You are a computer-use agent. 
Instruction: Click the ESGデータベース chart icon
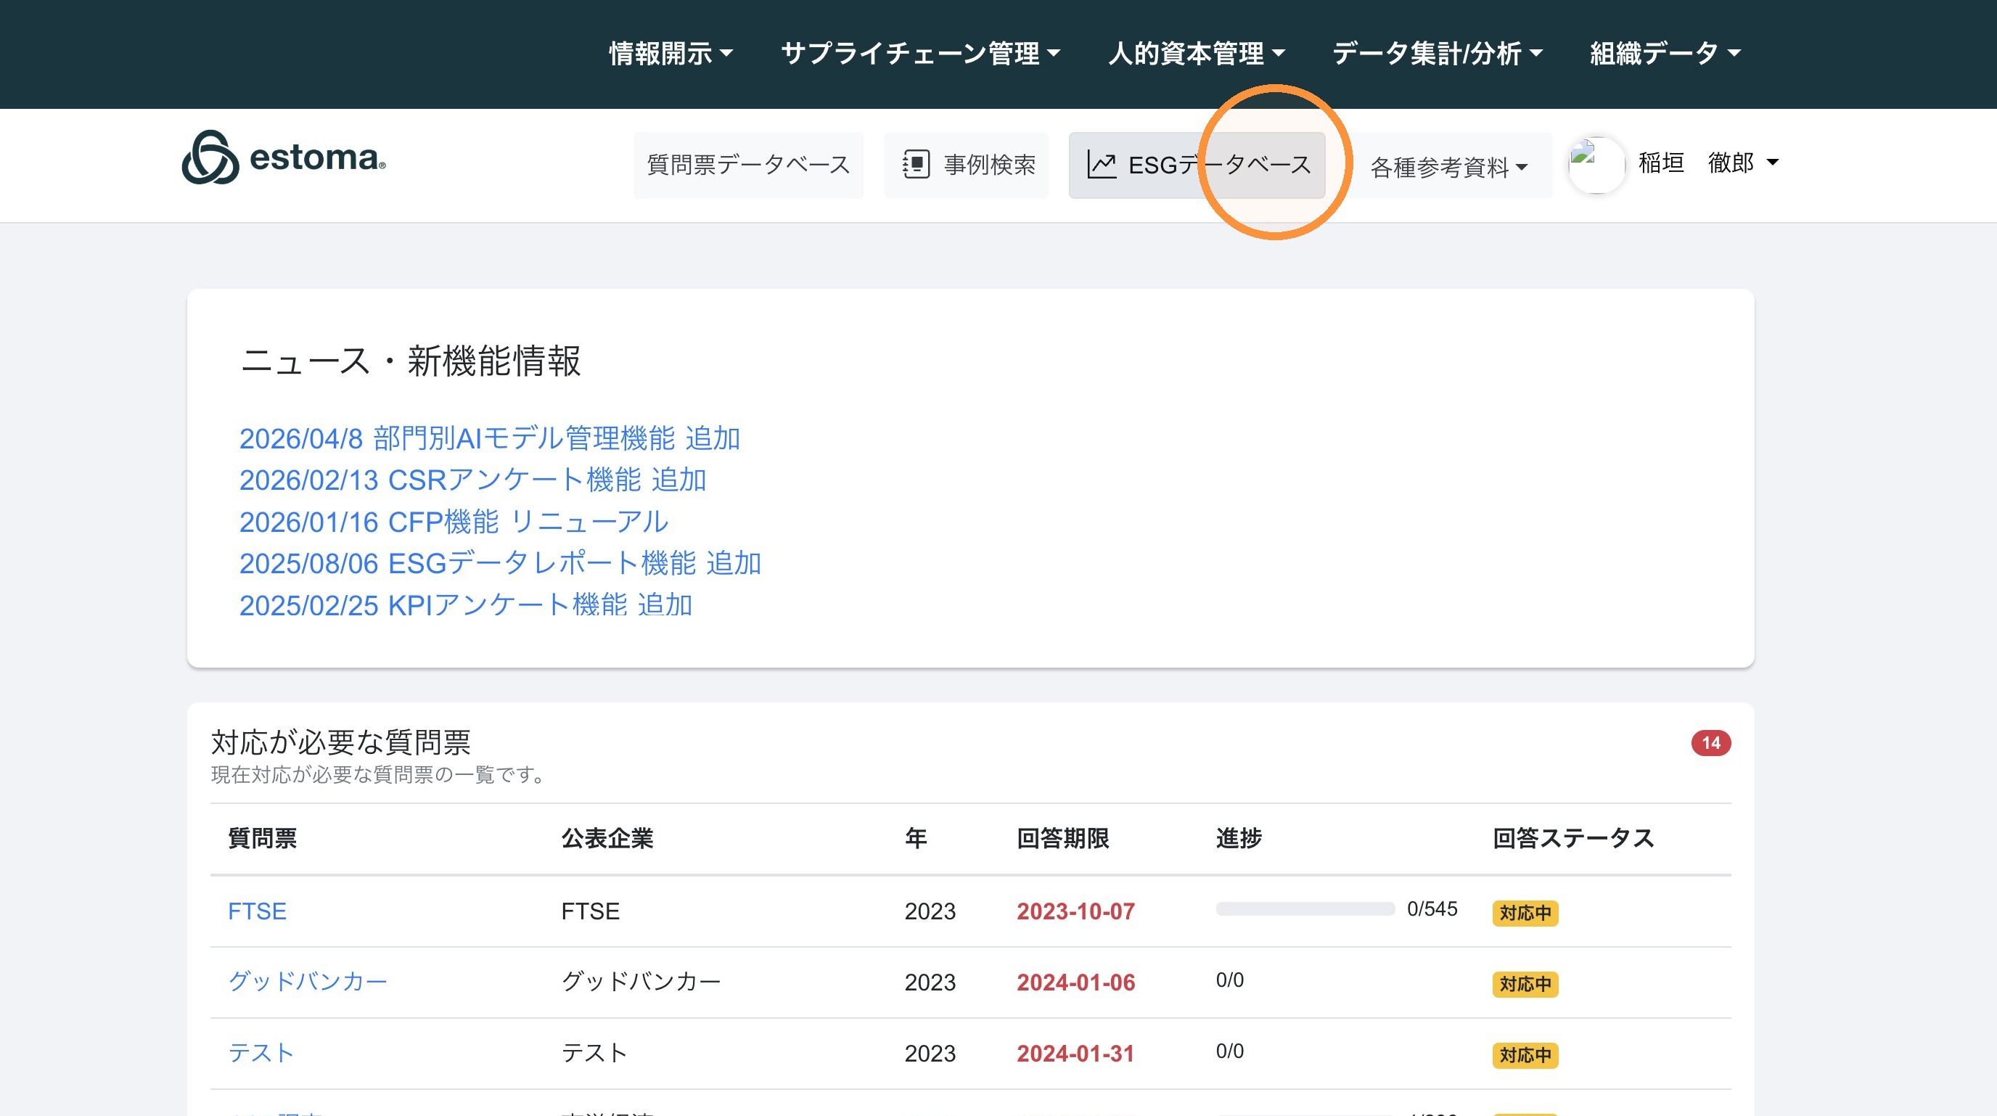click(x=1101, y=164)
